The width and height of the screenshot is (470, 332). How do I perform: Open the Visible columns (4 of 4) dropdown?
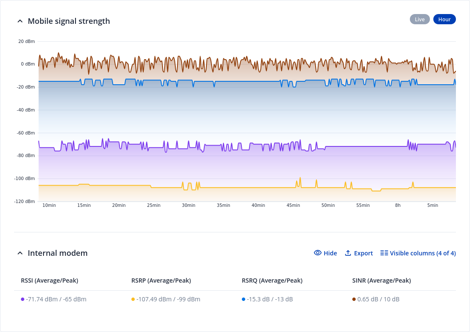tap(422, 253)
